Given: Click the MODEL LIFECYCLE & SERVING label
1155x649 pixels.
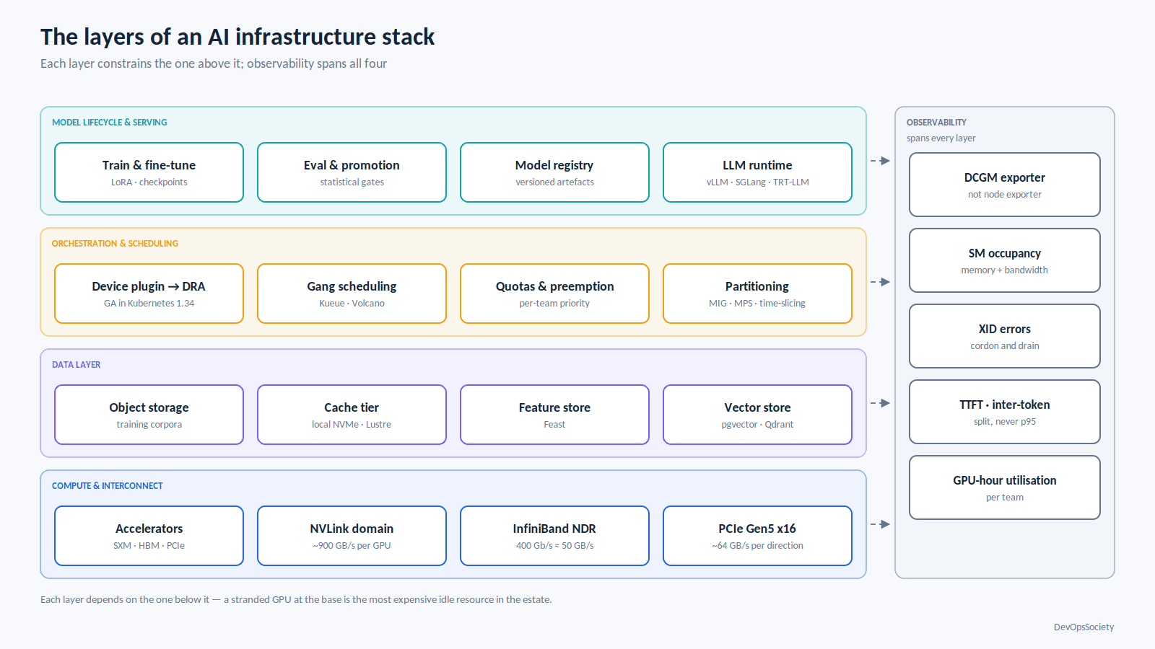Looking at the screenshot, I should (x=109, y=123).
